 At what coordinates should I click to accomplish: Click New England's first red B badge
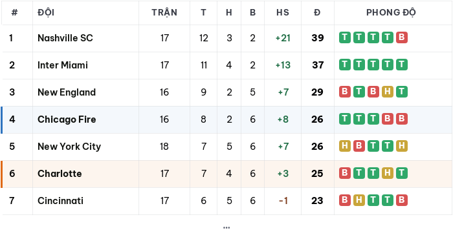(x=345, y=92)
